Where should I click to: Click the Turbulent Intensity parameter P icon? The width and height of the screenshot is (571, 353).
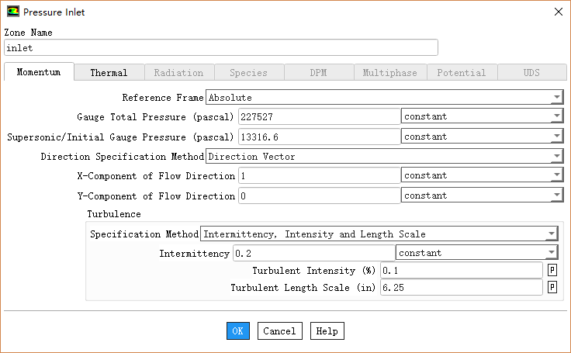point(552,270)
